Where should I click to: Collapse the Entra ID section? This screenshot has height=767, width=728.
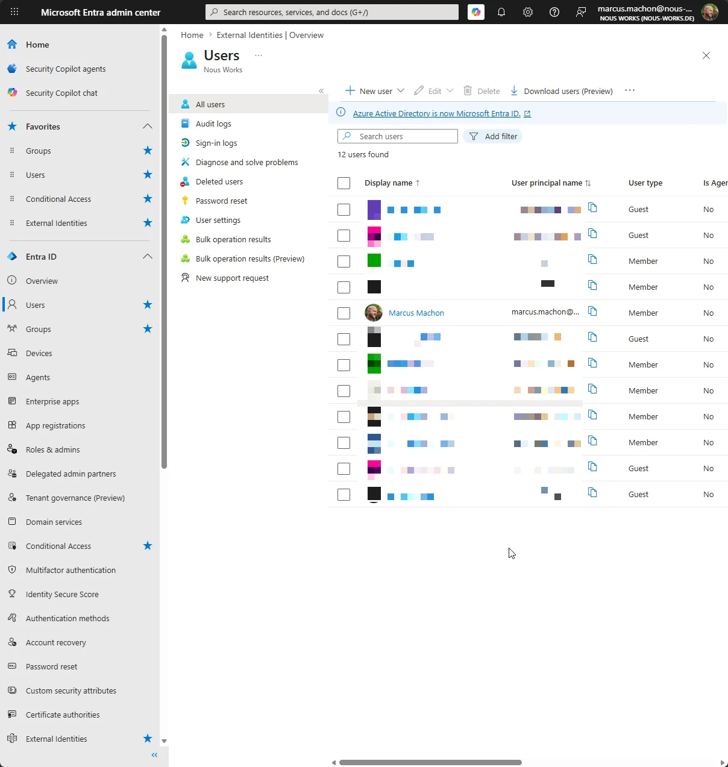pyautogui.click(x=148, y=257)
